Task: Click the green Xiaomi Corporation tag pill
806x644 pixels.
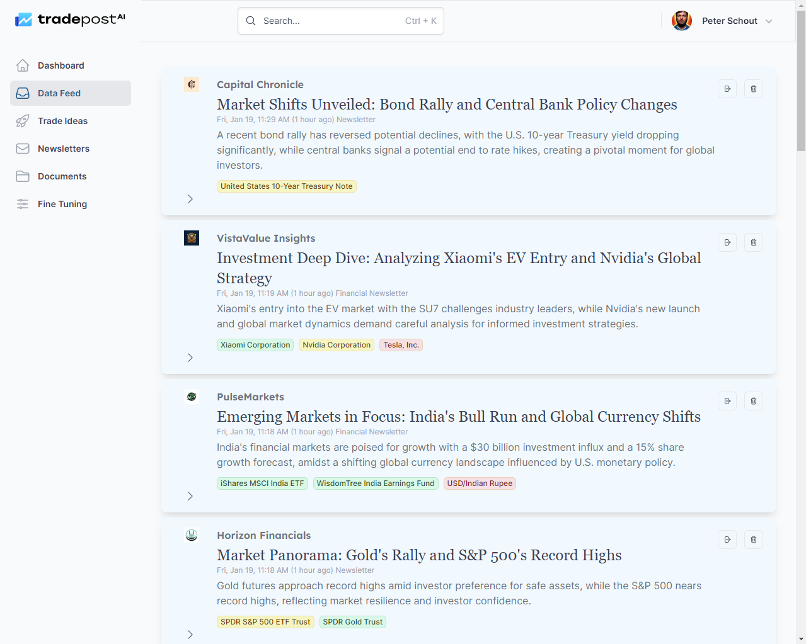Action: [255, 345]
